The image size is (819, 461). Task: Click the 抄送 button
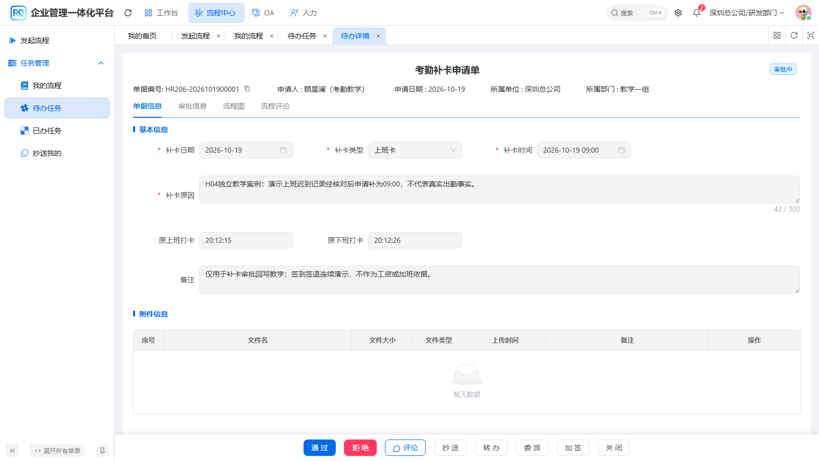coord(450,448)
